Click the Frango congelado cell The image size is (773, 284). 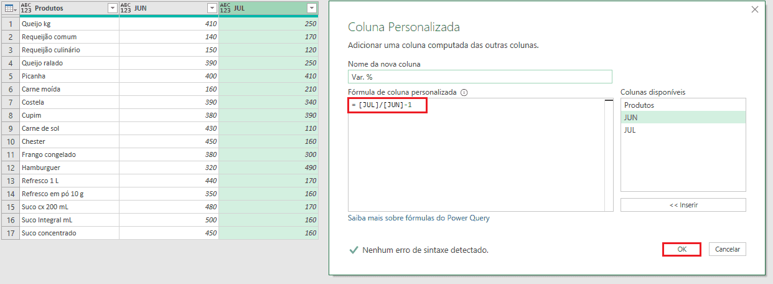tap(69, 154)
